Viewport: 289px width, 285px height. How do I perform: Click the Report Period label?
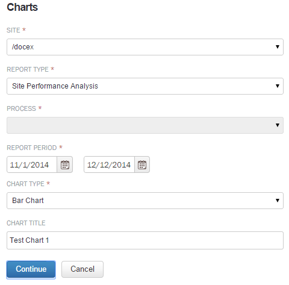32,148
